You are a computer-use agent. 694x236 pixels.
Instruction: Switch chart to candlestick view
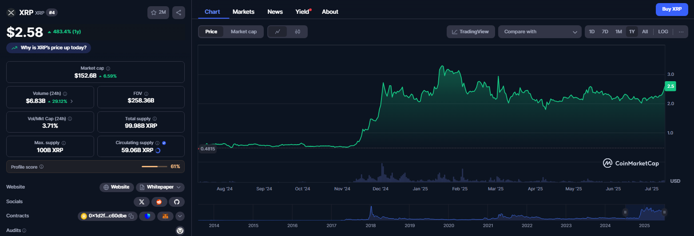click(297, 32)
